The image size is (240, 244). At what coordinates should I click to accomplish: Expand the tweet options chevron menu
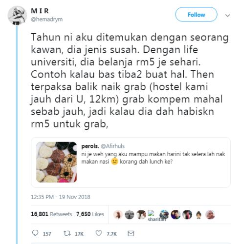point(227,16)
